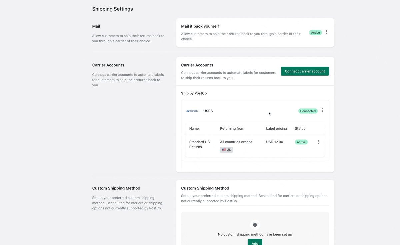Screen dimensions: 400x245
Task: Click the Active status of Standard US Returns
Action: (301, 142)
